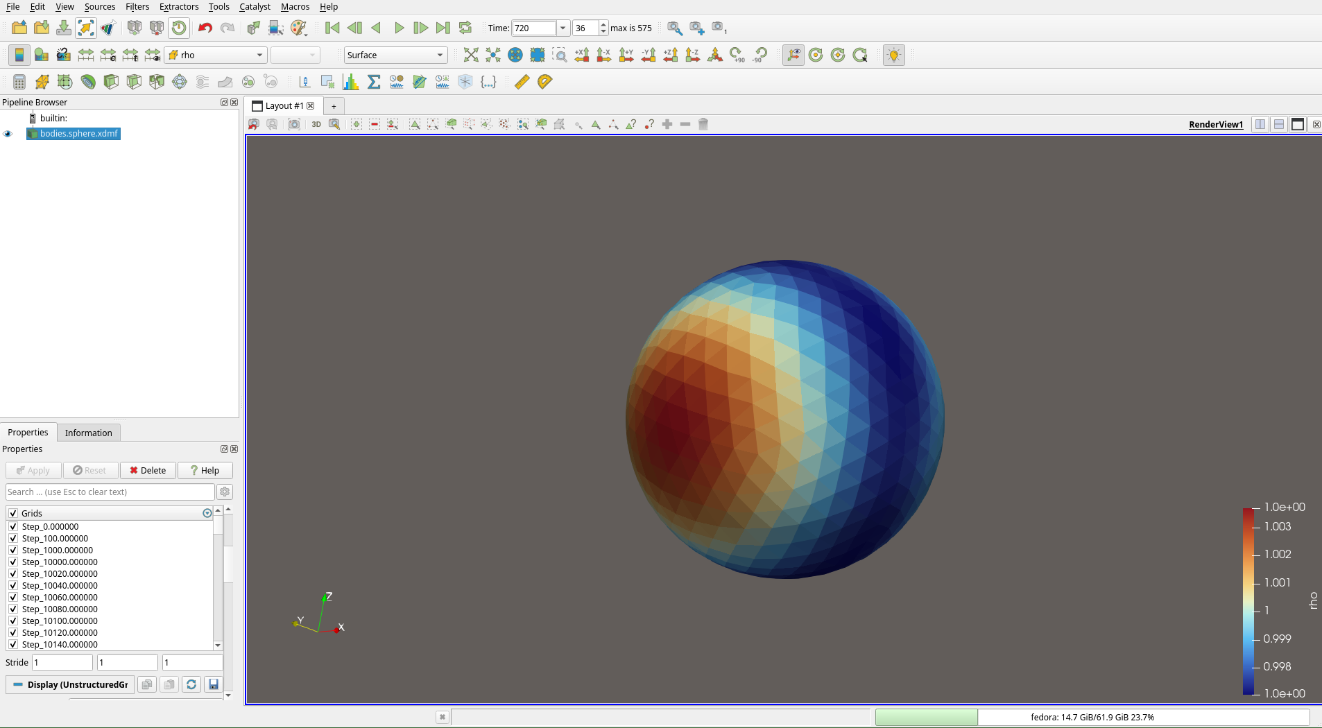This screenshot has width=1322, height=728.
Task: Open the Surface representation dropdown
Action: click(x=395, y=55)
